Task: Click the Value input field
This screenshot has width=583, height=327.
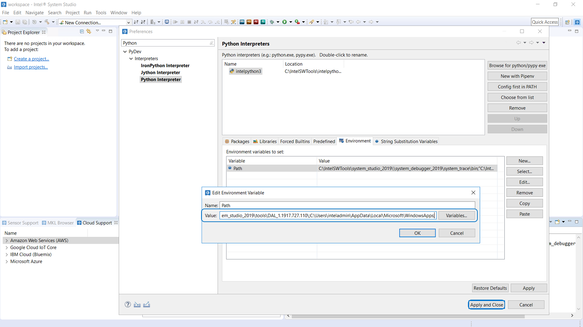Action: coord(328,216)
